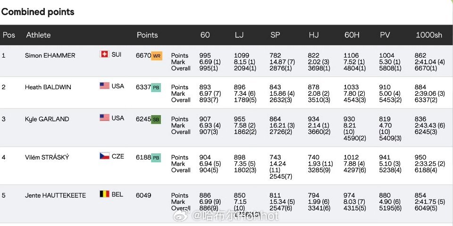Open Kyle GARLAND athlete profile

click(x=47, y=119)
